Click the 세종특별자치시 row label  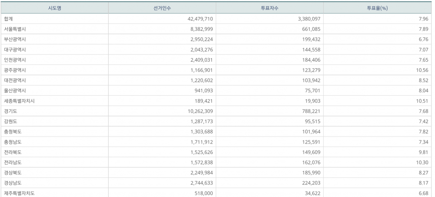pyautogui.click(x=19, y=101)
